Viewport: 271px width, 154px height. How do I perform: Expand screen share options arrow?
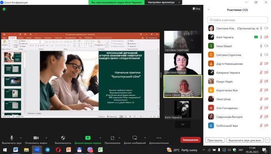pyautogui.click(x=100, y=138)
